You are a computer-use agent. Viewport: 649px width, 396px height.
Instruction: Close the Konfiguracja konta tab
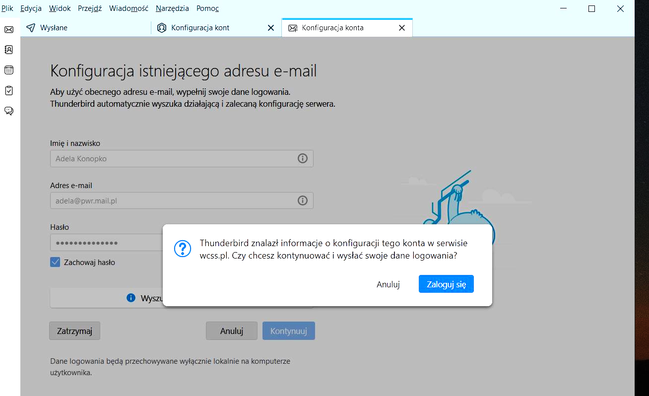click(x=402, y=28)
